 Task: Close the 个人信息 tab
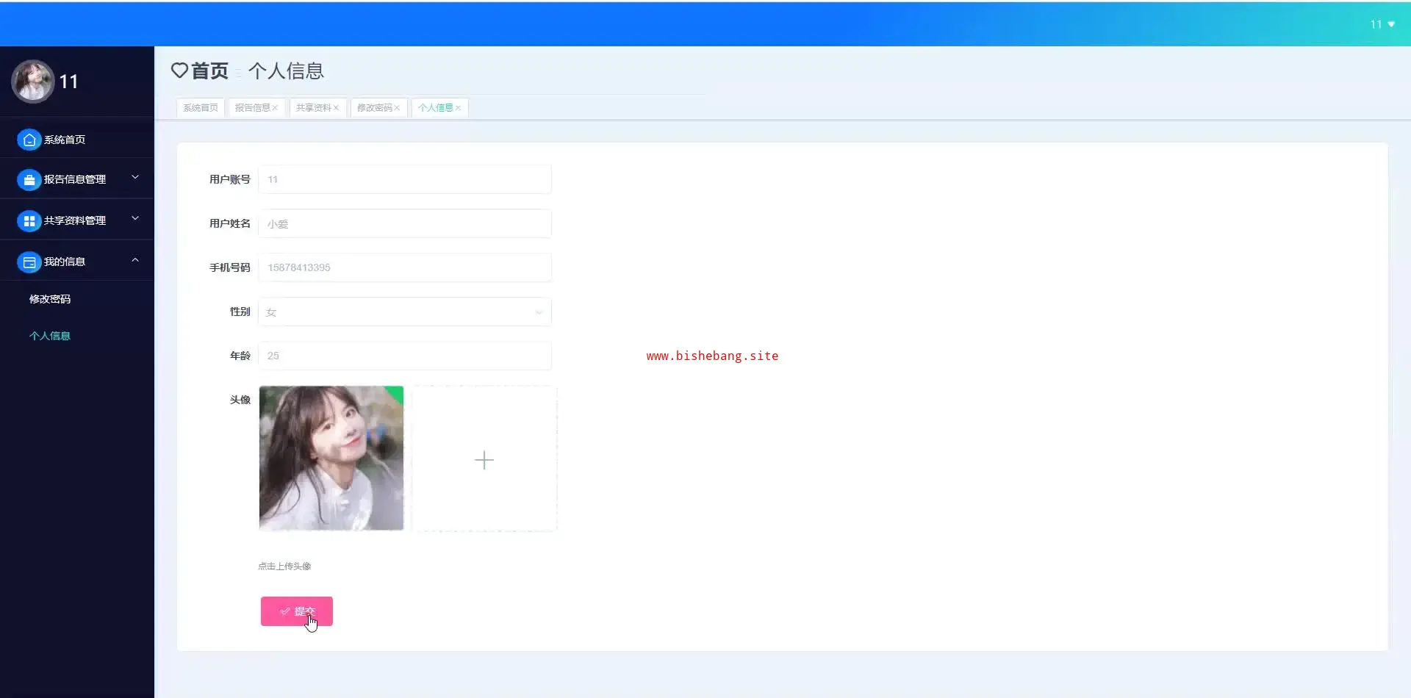click(x=459, y=108)
